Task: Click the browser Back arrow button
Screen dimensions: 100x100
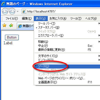Action: (x=5, y=11)
